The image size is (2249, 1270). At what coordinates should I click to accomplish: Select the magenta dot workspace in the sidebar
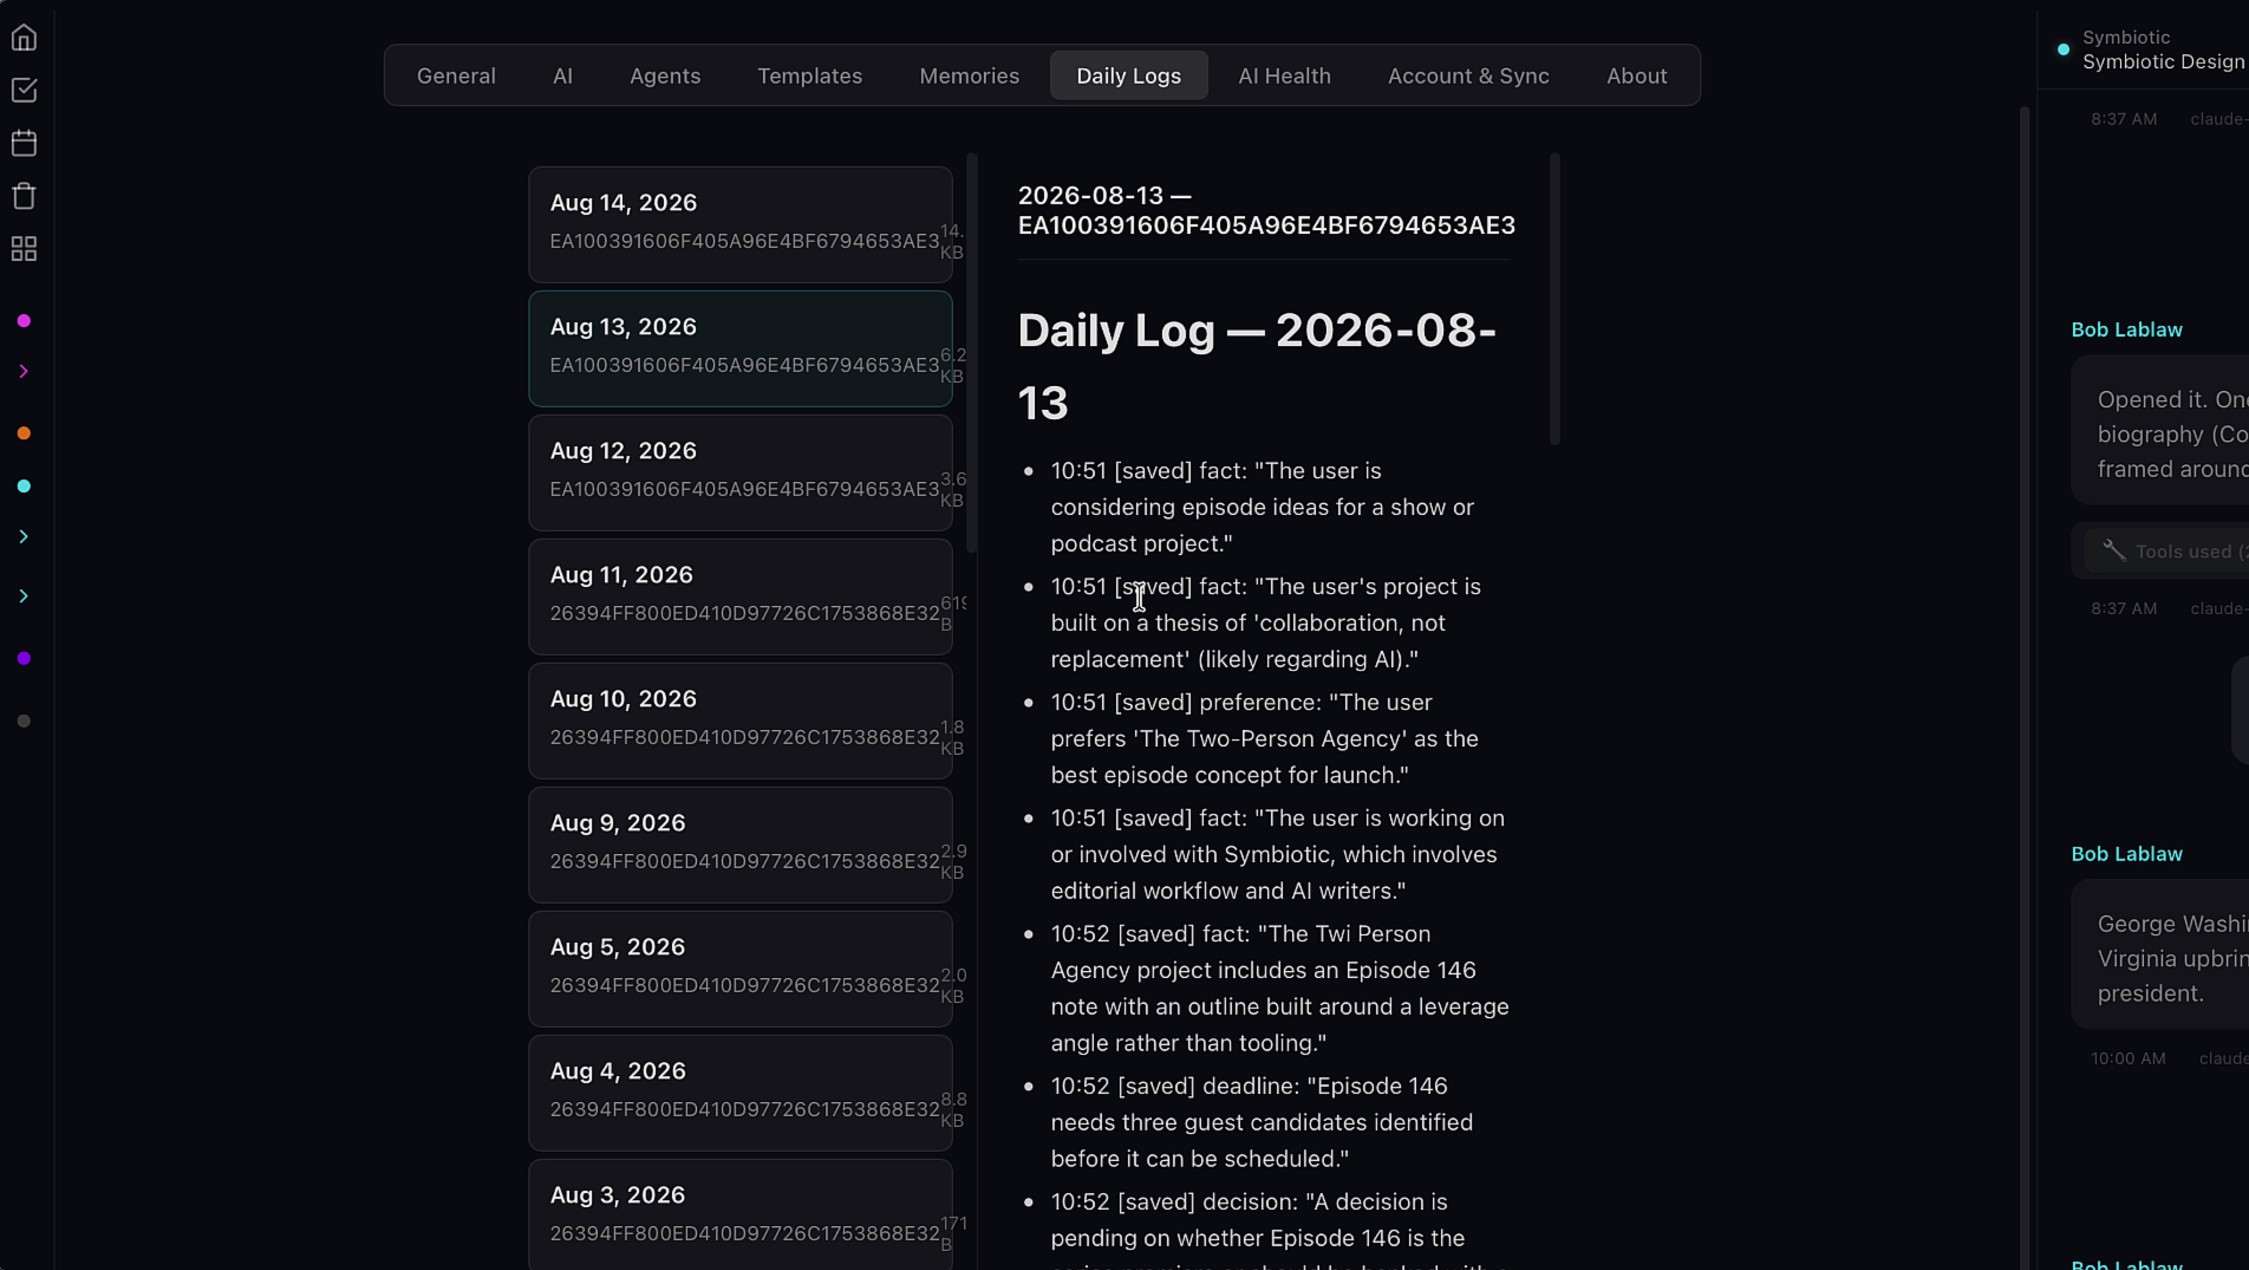click(24, 321)
